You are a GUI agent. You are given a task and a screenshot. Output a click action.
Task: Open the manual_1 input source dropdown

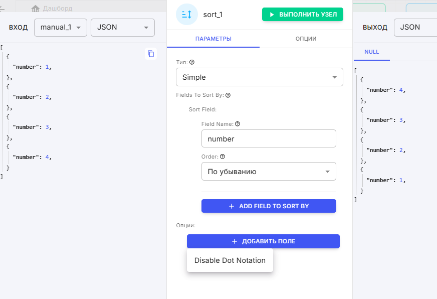coord(61,27)
